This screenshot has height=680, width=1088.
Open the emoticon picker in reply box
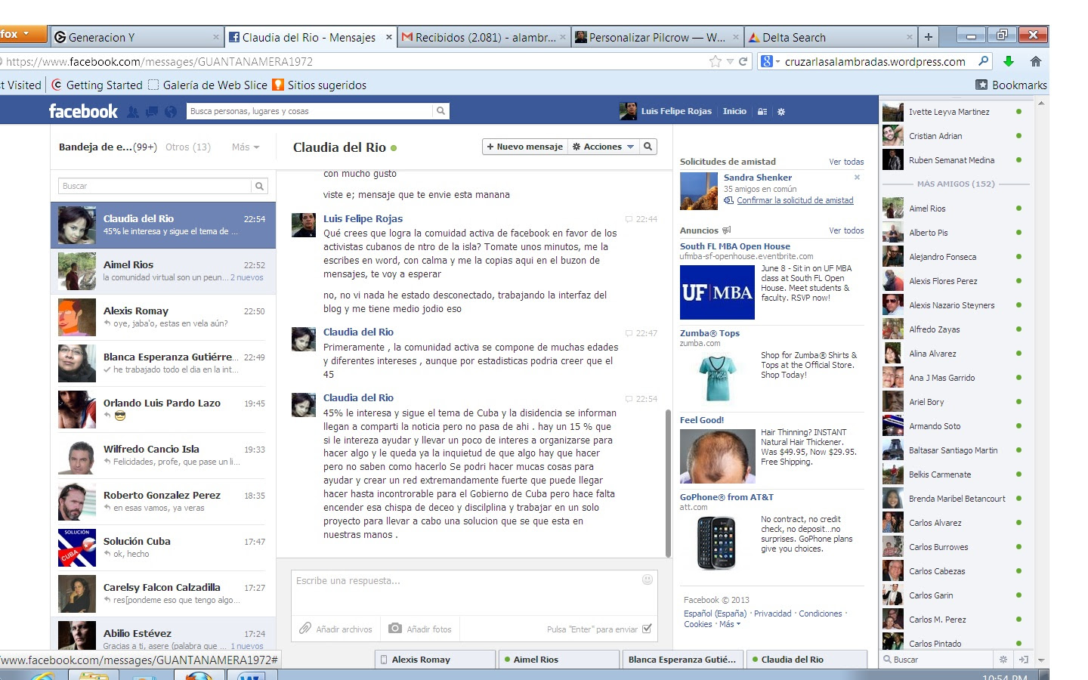pyautogui.click(x=648, y=580)
